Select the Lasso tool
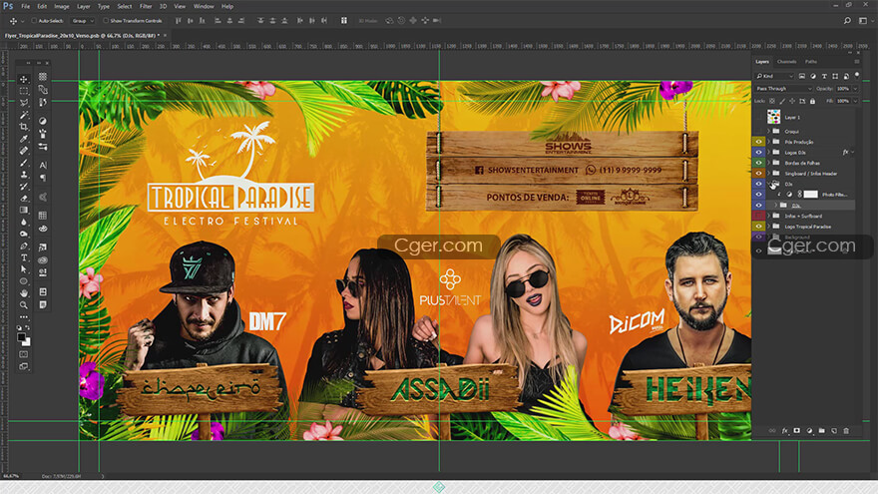 pos(24,103)
